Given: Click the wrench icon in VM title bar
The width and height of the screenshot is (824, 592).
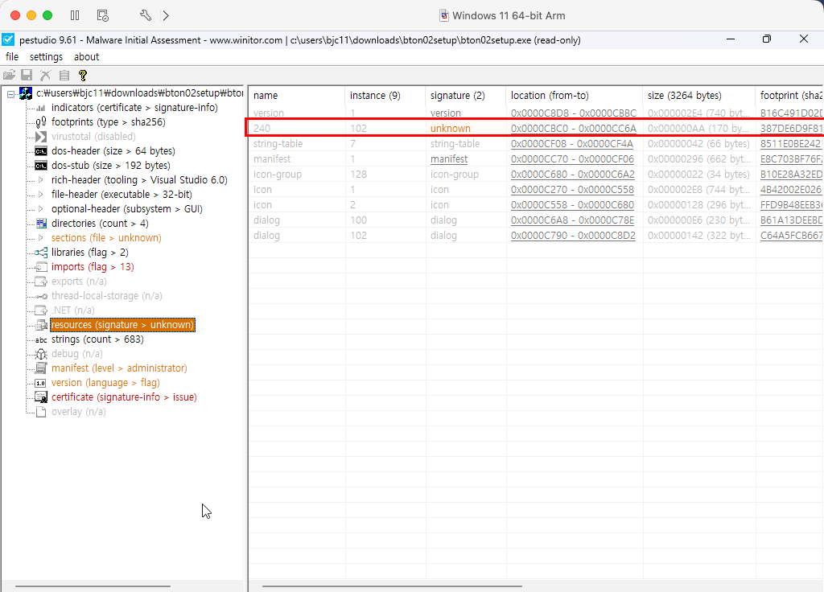Looking at the screenshot, I should 146,15.
